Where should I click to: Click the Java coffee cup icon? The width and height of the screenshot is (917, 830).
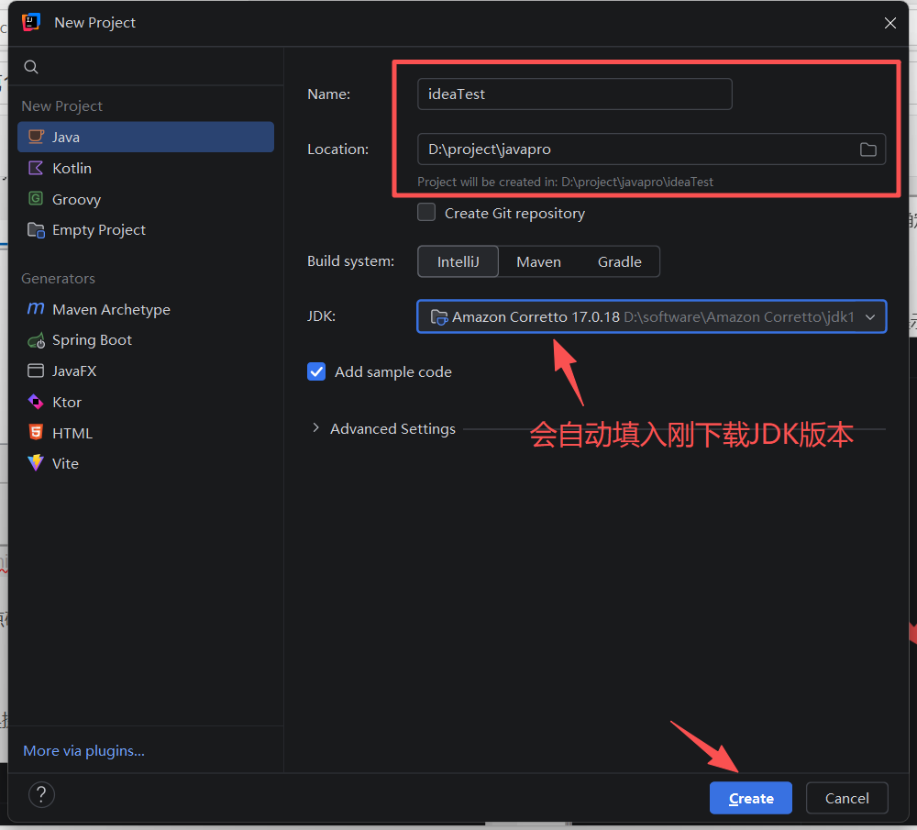37,137
